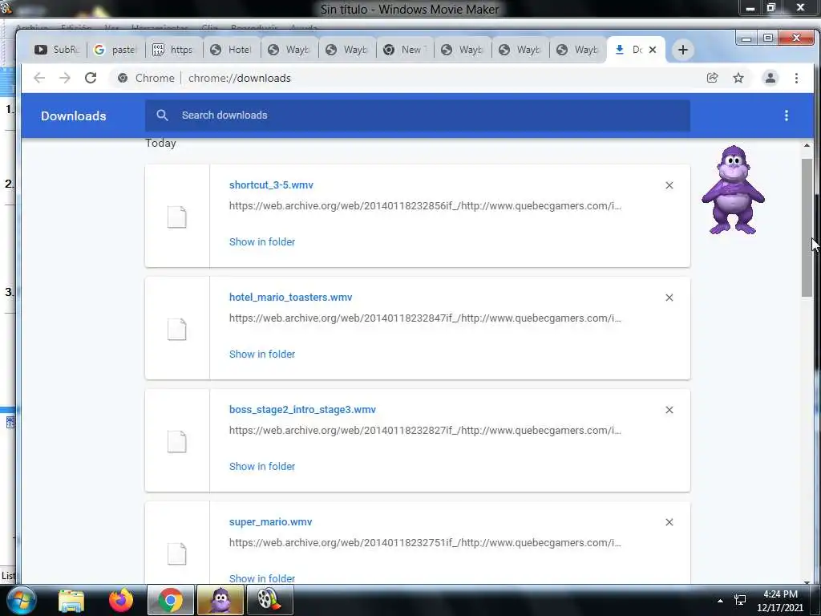Show super_mario.wmv in folder
The image size is (821, 616).
(x=262, y=578)
